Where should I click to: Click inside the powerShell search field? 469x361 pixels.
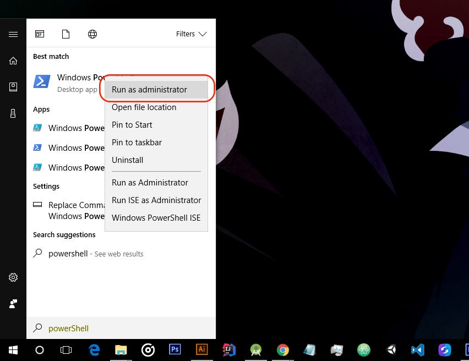click(110, 328)
